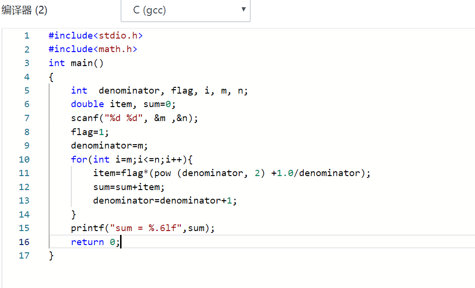
Task: Click the int main() line
Action: (76, 63)
